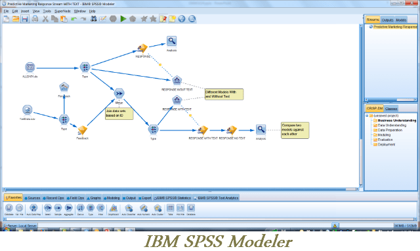Select the top Analysis magnifier node
This screenshot has height=251, width=420.
pyautogui.click(x=171, y=41)
